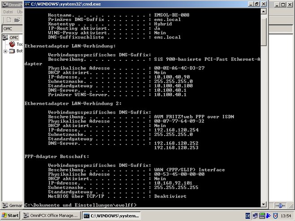Maximize the cmd.exe window
This screenshot has height=221, width=295.
pyautogui.click(x=256, y=4)
